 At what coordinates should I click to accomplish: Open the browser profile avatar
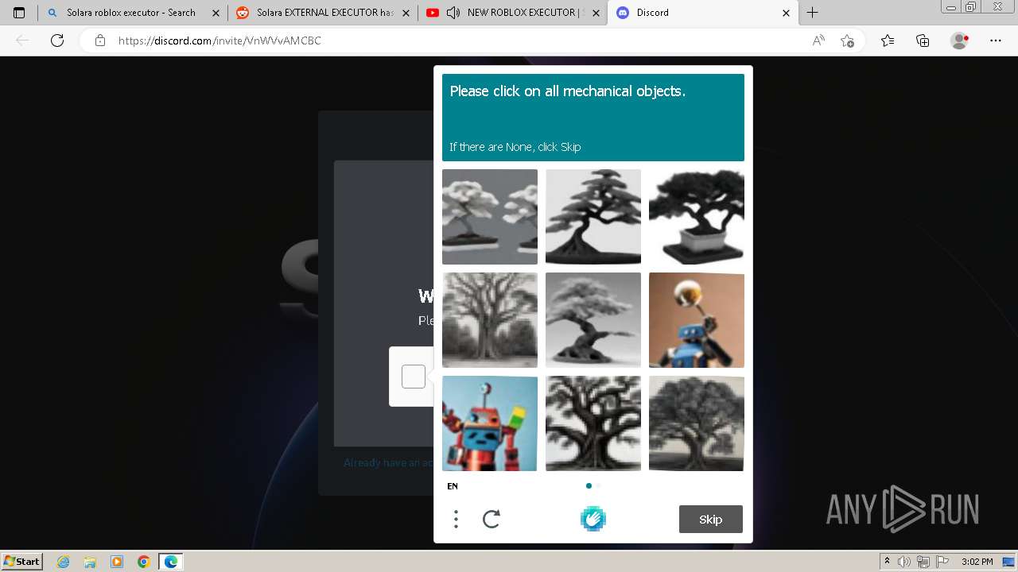click(x=960, y=41)
